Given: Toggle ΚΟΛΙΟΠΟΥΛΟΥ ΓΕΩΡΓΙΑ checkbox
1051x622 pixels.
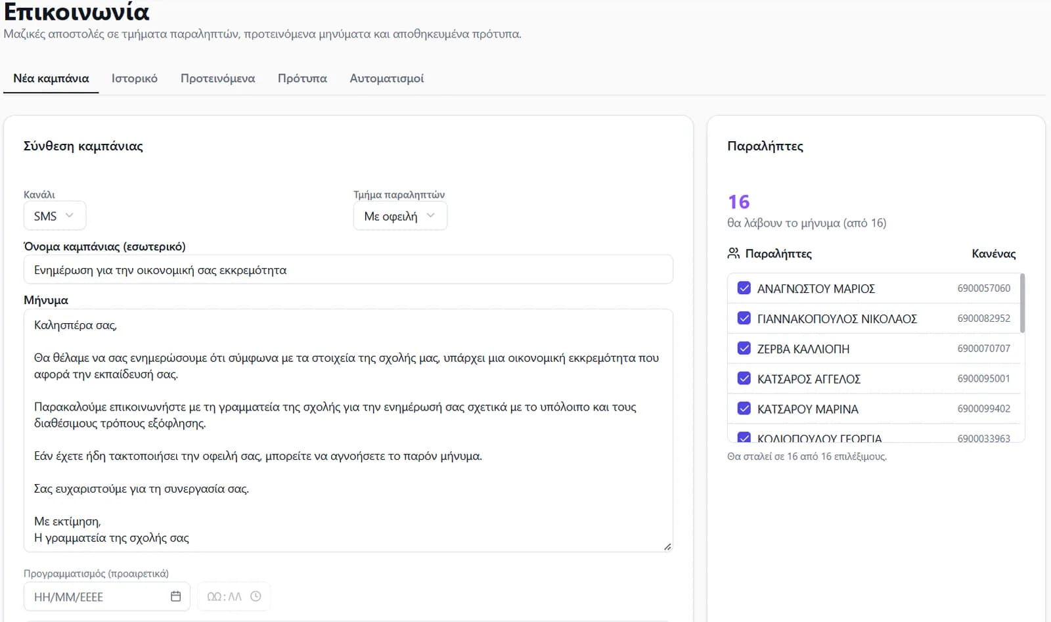Looking at the screenshot, I should coord(744,437).
